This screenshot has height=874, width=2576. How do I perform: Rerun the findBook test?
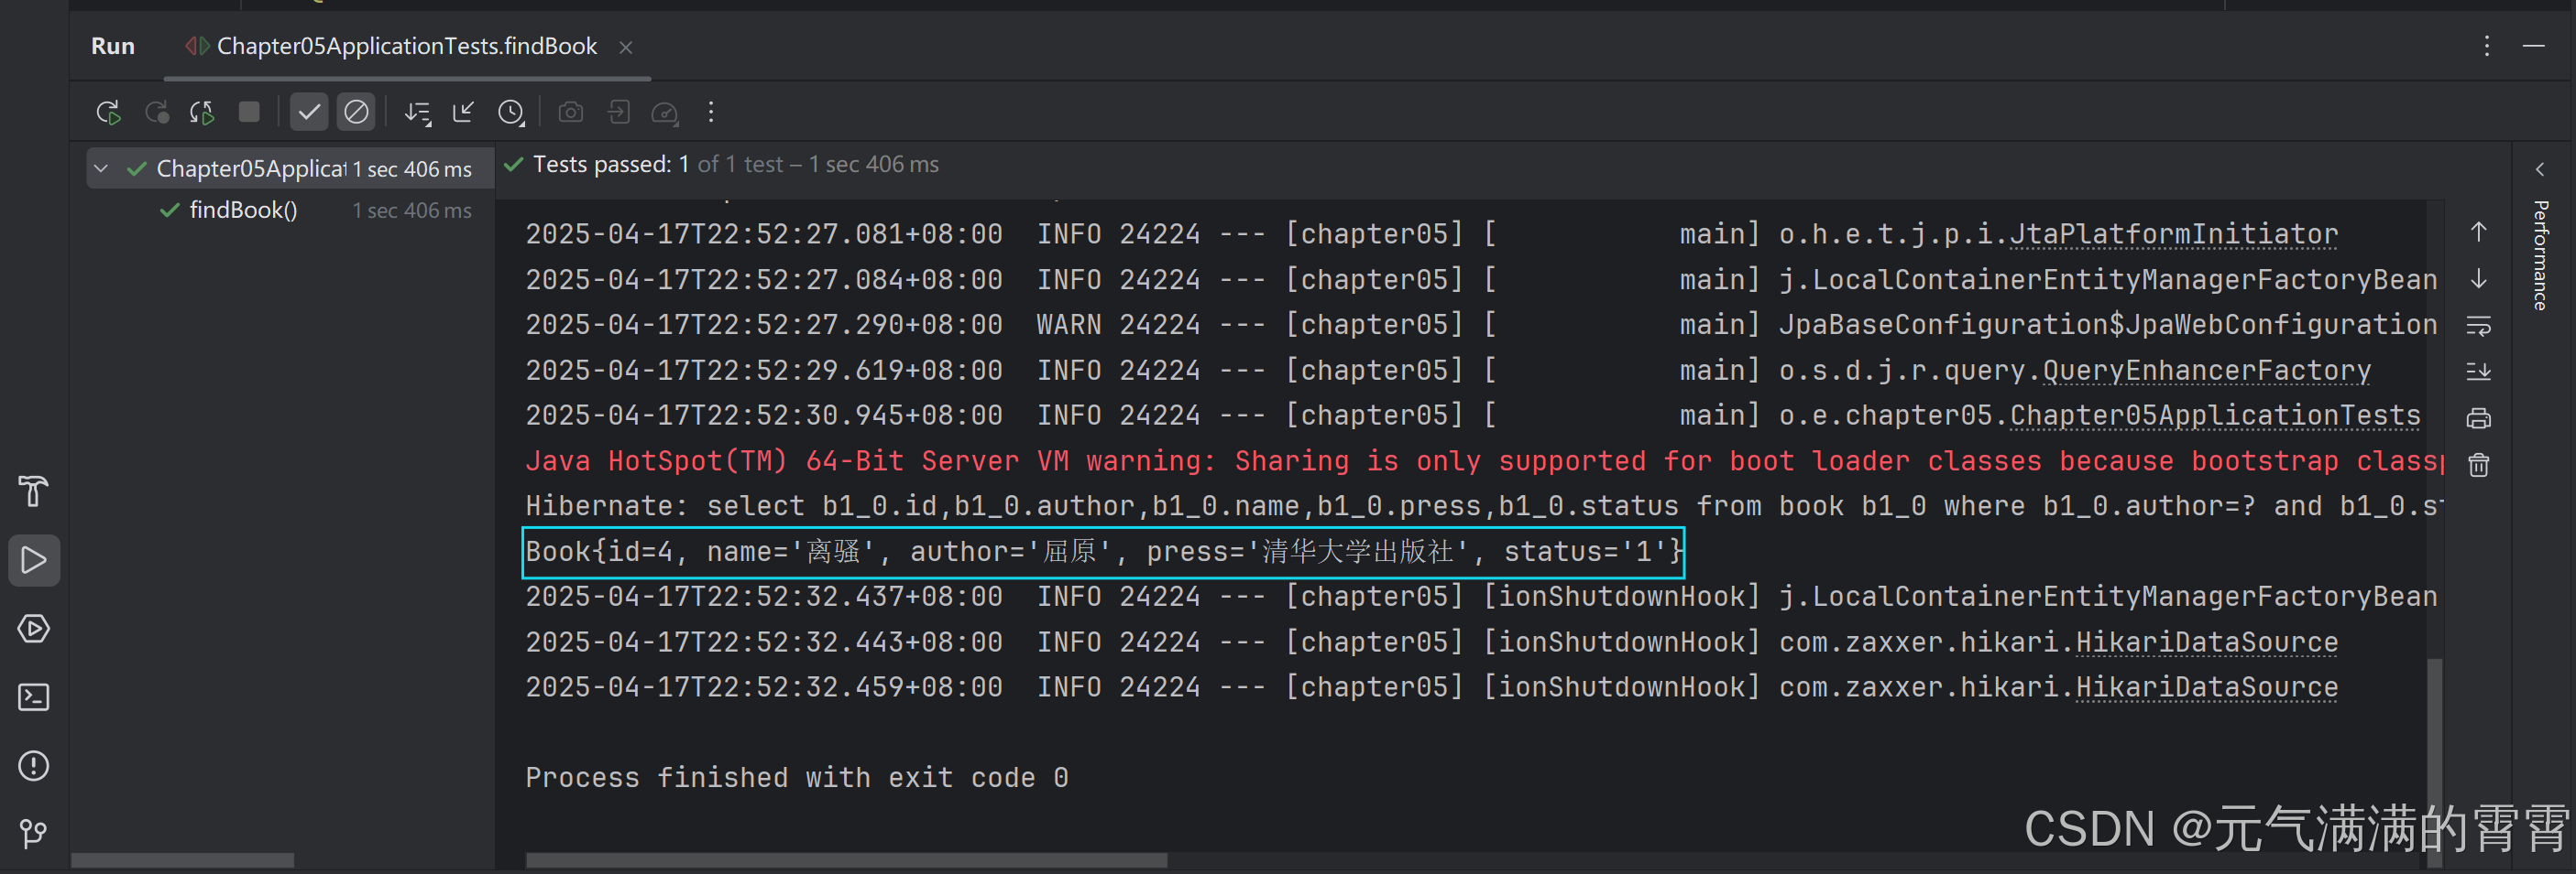pos(108,112)
